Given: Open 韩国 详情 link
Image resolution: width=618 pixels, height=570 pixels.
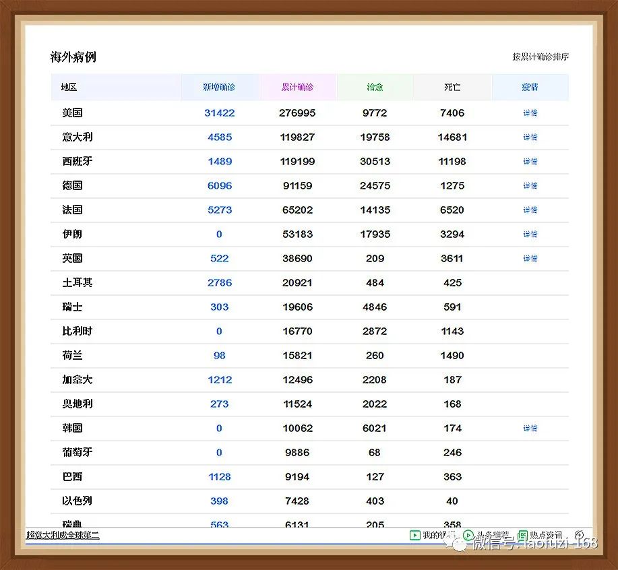Looking at the screenshot, I should click(530, 429).
